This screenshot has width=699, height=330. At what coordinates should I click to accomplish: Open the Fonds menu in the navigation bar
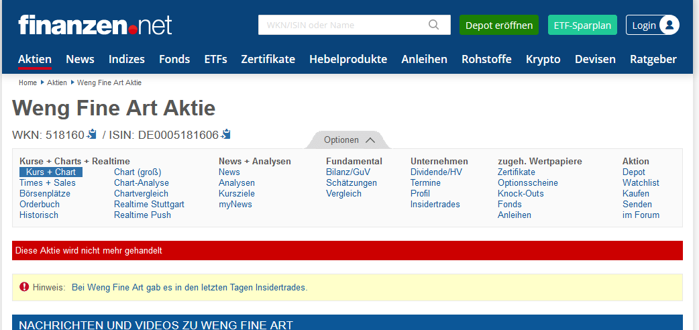click(174, 59)
